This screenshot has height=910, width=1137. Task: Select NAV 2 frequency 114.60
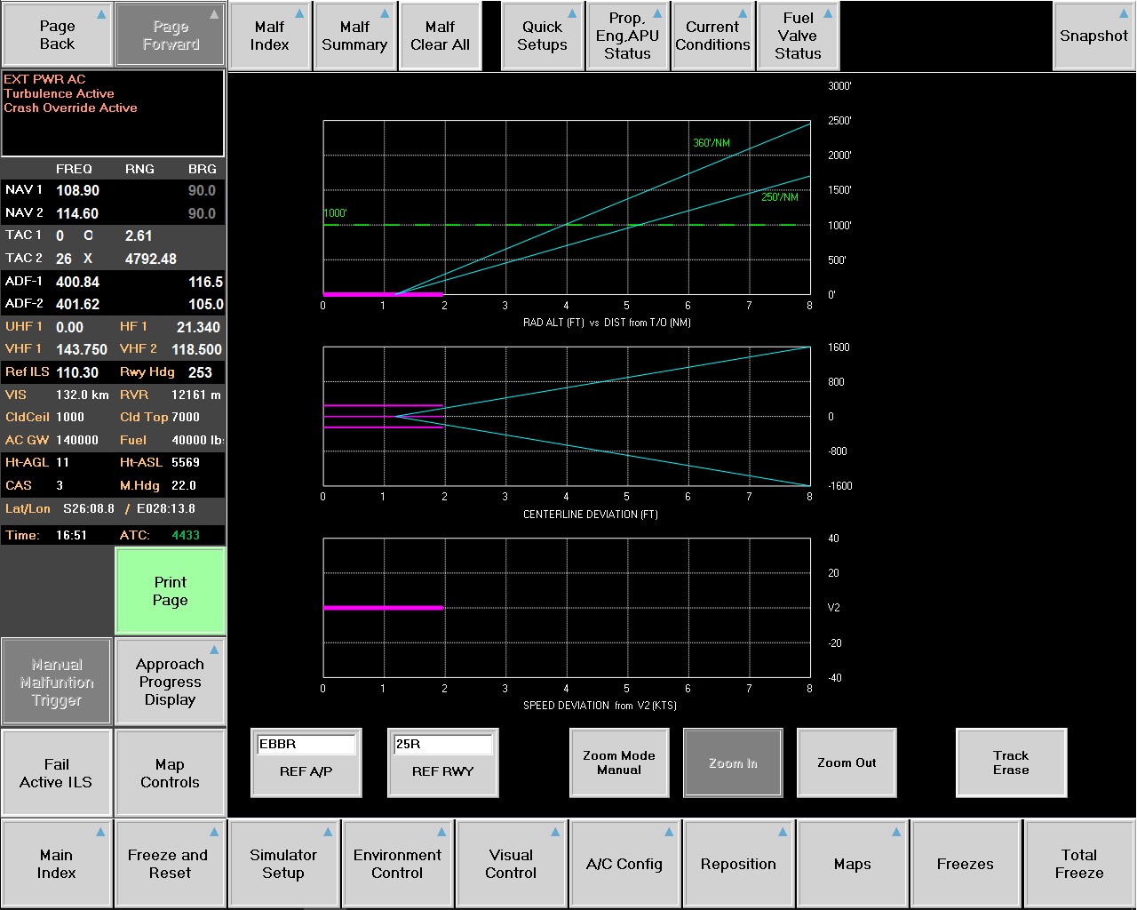pyautogui.click(x=78, y=213)
